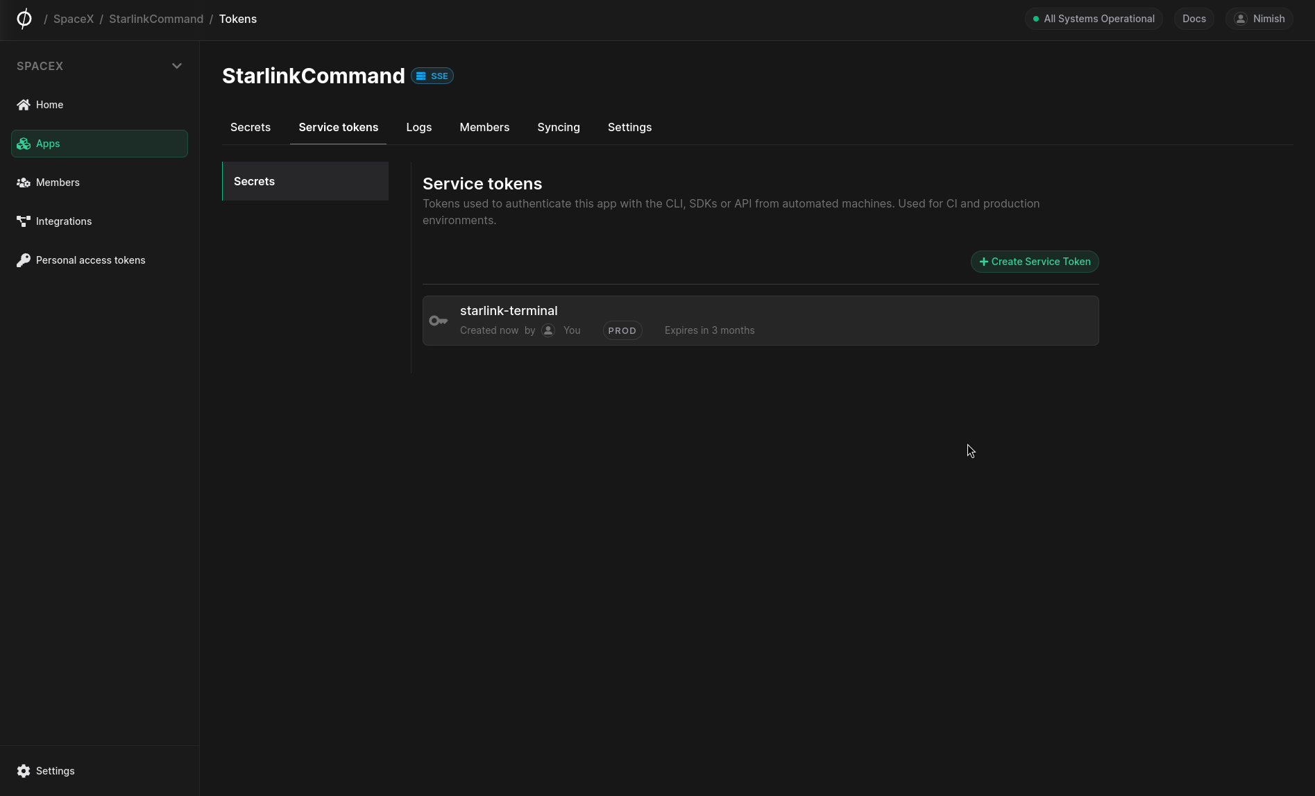Open Settings gear at sidebar bottom
This screenshot has width=1315, height=796.
coord(24,770)
